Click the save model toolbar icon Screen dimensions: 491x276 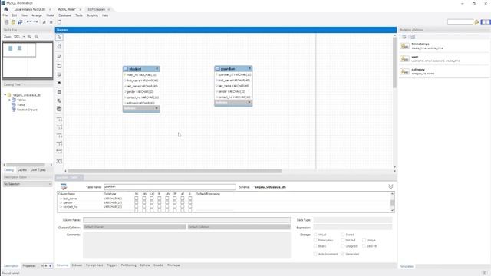tap(20, 22)
